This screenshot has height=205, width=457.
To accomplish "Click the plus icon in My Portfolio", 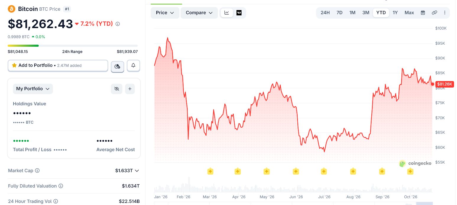I will pos(130,89).
